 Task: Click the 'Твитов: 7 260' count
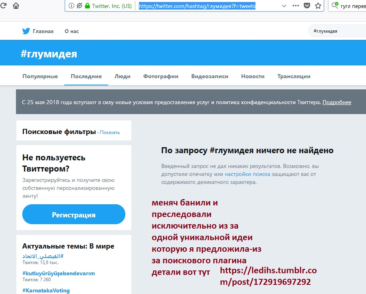point(37,280)
